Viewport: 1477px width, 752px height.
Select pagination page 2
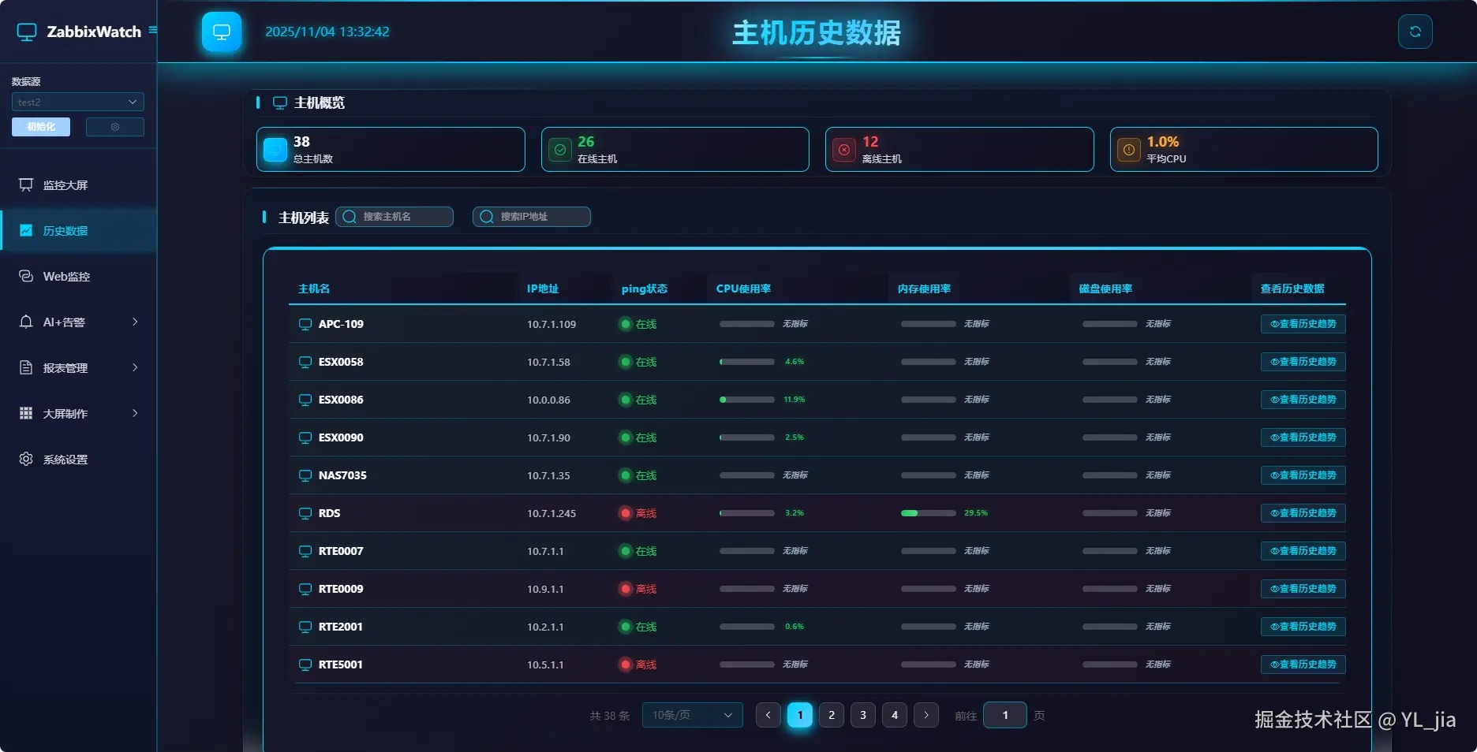[x=832, y=715]
